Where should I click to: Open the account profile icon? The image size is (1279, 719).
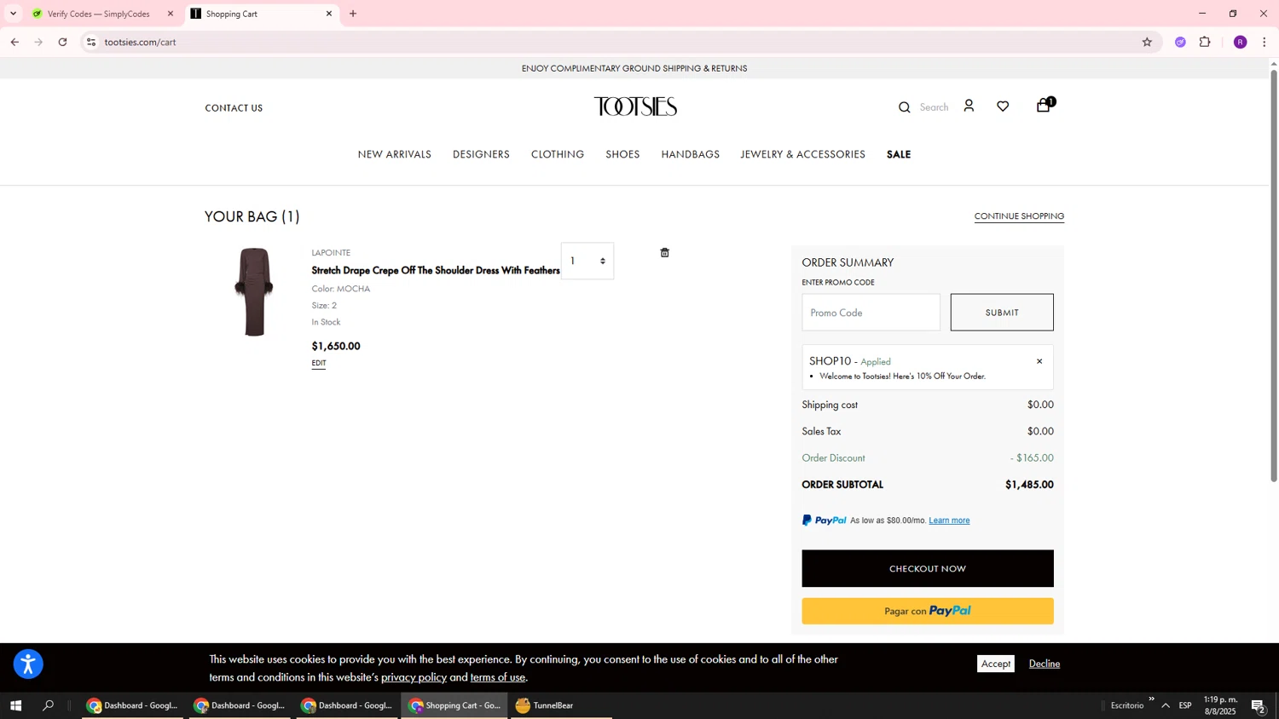(969, 106)
